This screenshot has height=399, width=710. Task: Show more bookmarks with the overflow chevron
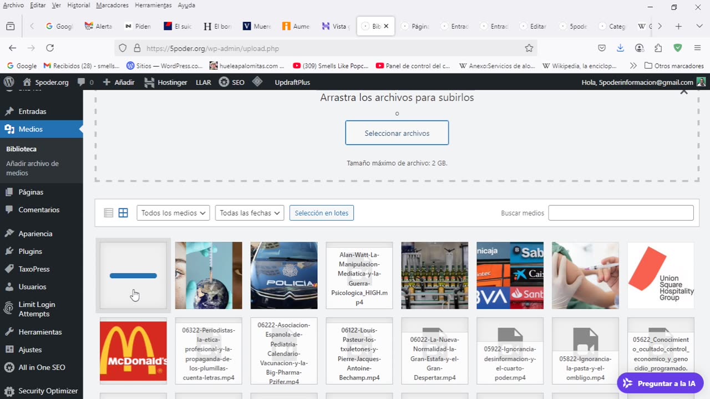pyautogui.click(x=633, y=65)
